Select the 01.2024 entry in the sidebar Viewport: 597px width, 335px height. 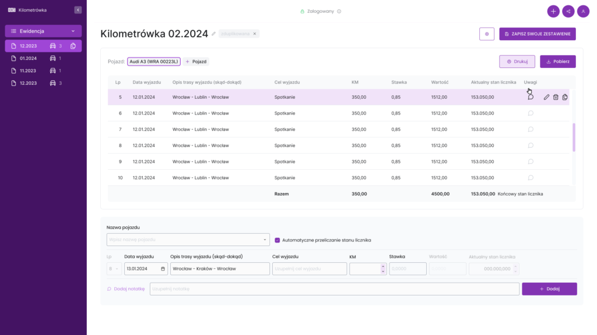pos(29,58)
